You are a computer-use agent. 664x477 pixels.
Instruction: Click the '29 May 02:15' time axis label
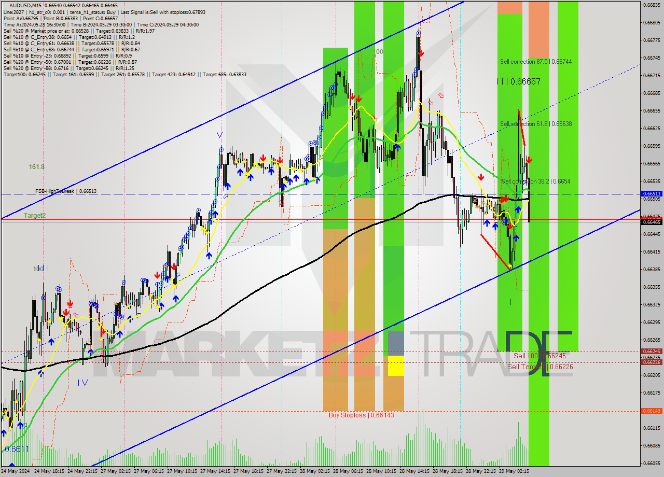[514, 472]
